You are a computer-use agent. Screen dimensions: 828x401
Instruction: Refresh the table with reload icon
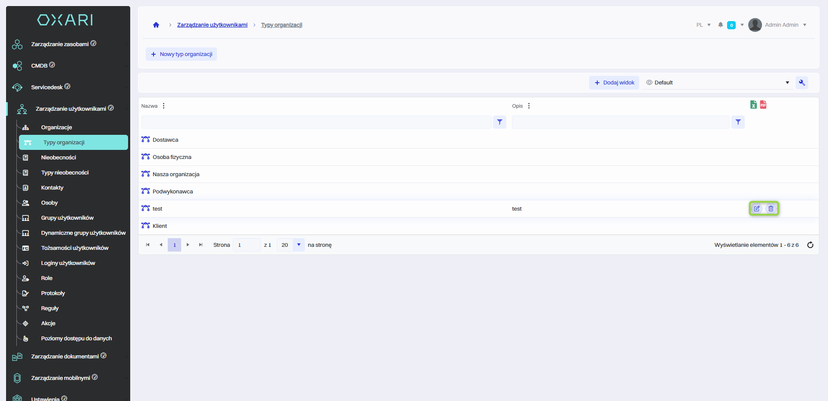[810, 245]
